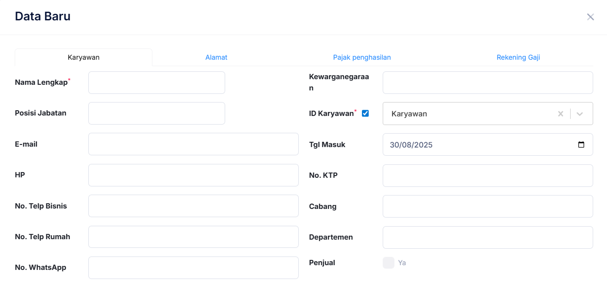Click the Kewarganegaraan field
The width and height of the screenshot is (607, 282).
pos(488,83)
